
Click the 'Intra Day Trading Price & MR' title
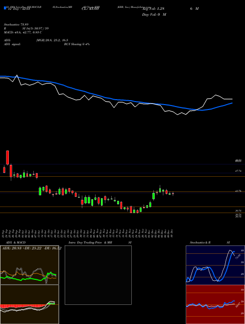click(90, 243)
